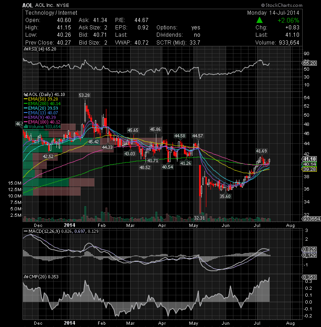
Task: Click the 40.54 price label
Action: [x=167, y=167]
